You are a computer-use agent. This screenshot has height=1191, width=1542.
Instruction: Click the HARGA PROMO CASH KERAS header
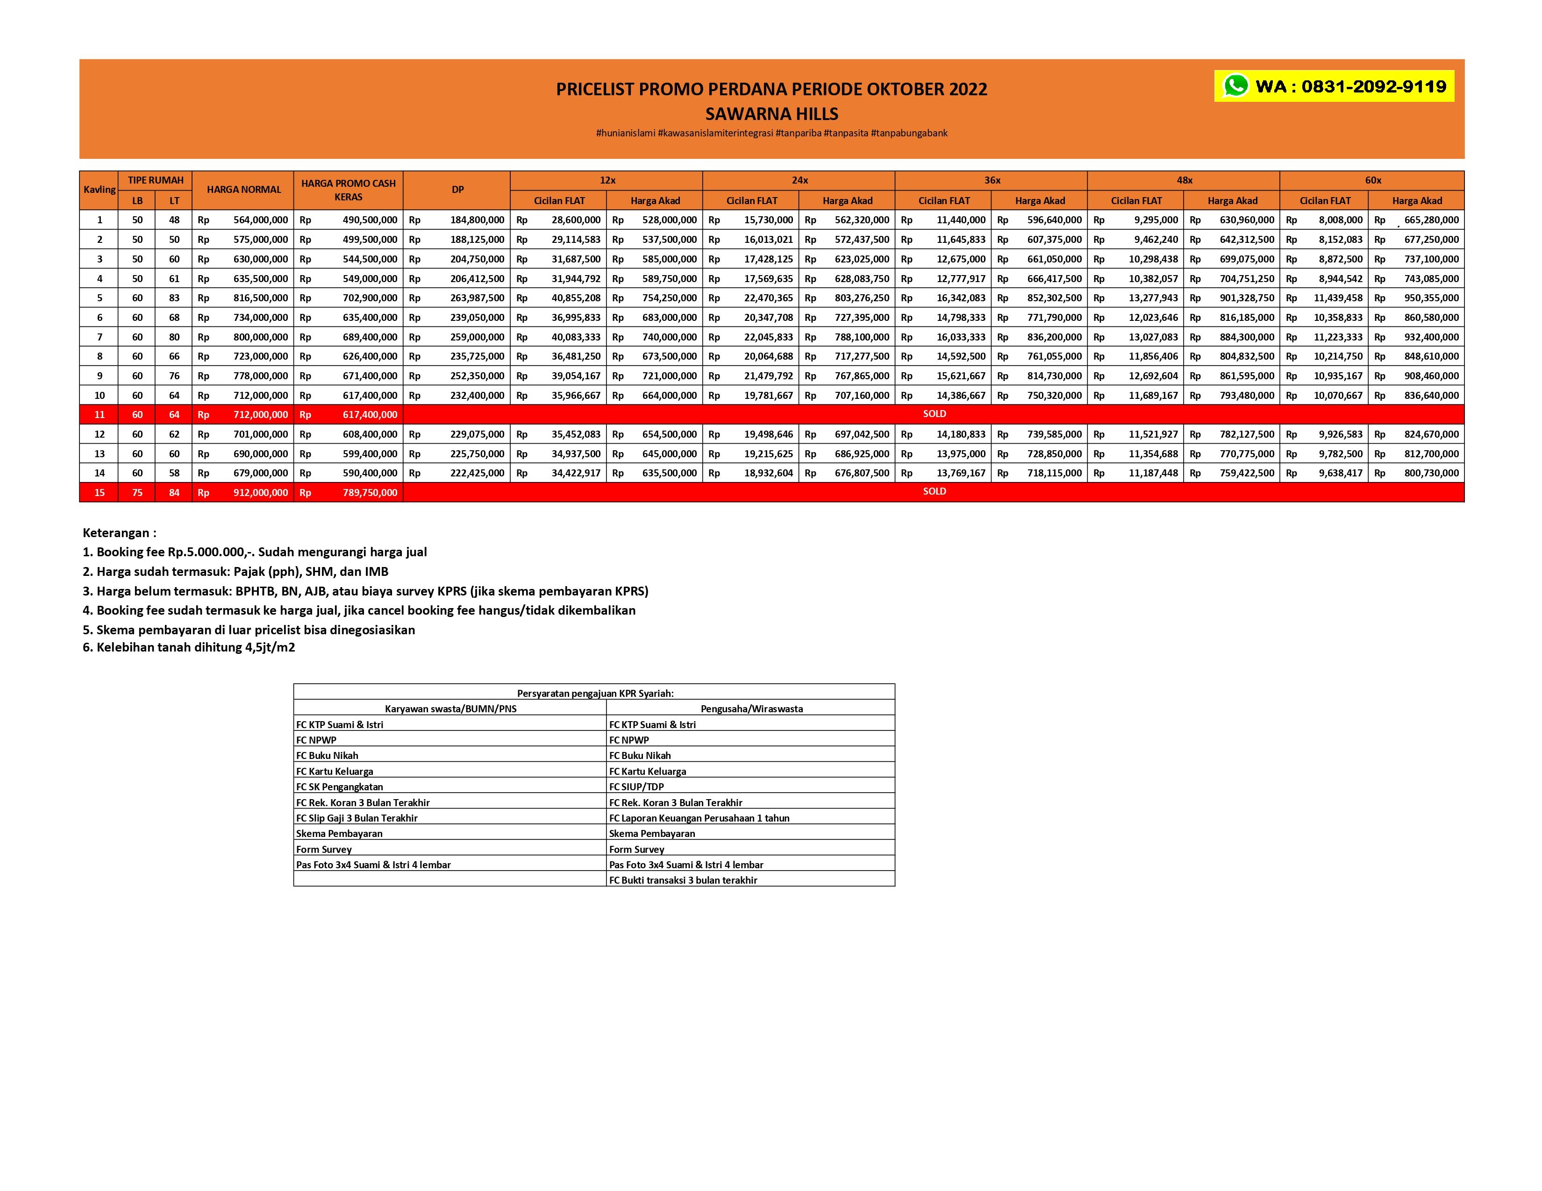tap(348, 190)
